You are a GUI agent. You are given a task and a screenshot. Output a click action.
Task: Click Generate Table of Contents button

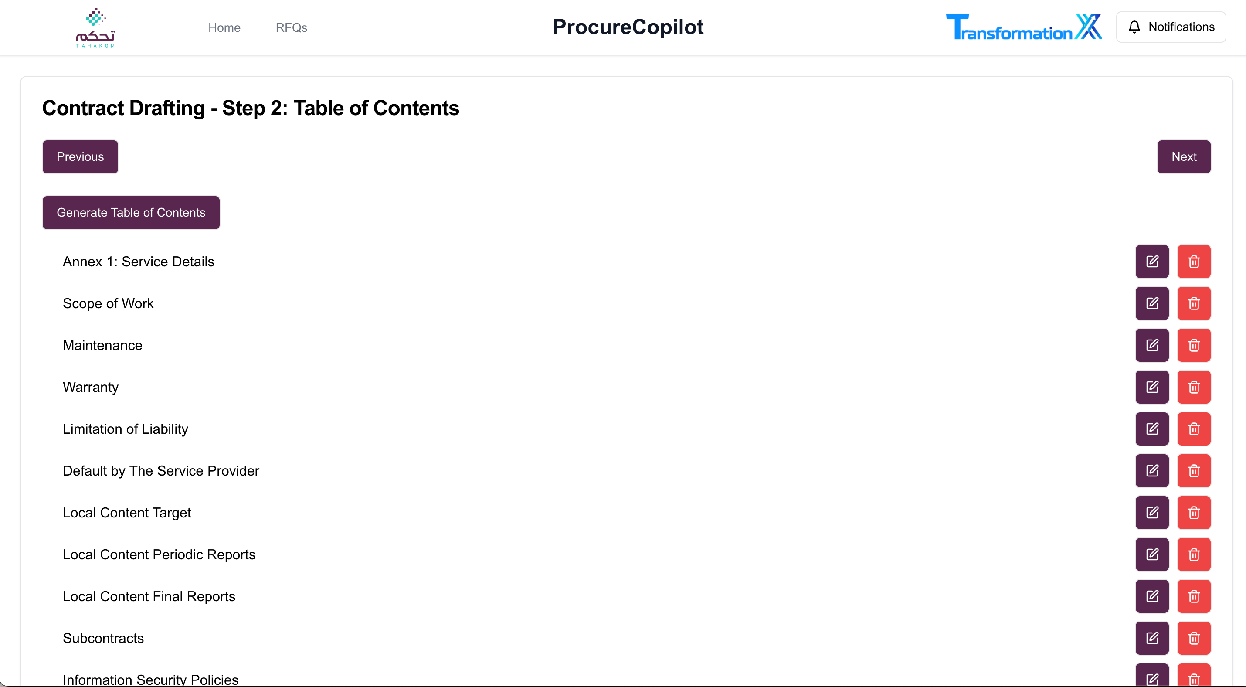131,213
